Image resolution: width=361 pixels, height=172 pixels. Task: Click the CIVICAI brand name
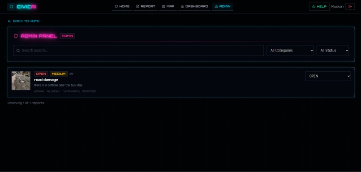26,7
